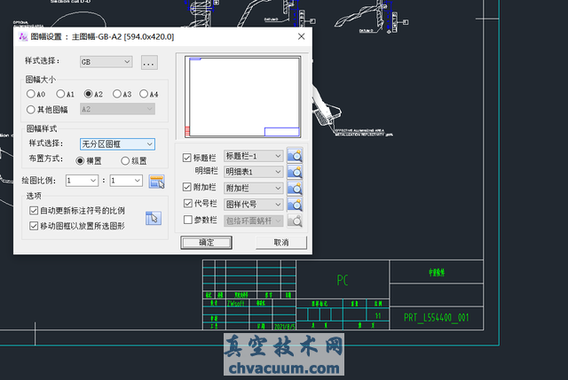This screenshot has height=380, width=568.
Task: Click the scale pick icon beside 绘图比例
Action: point(156,181)
